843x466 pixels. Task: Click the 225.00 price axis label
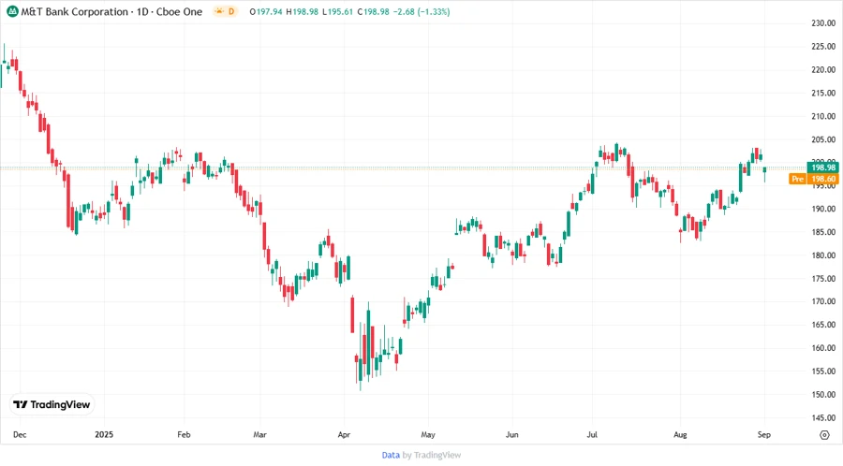pyautogui.click(x=823, y=47)
